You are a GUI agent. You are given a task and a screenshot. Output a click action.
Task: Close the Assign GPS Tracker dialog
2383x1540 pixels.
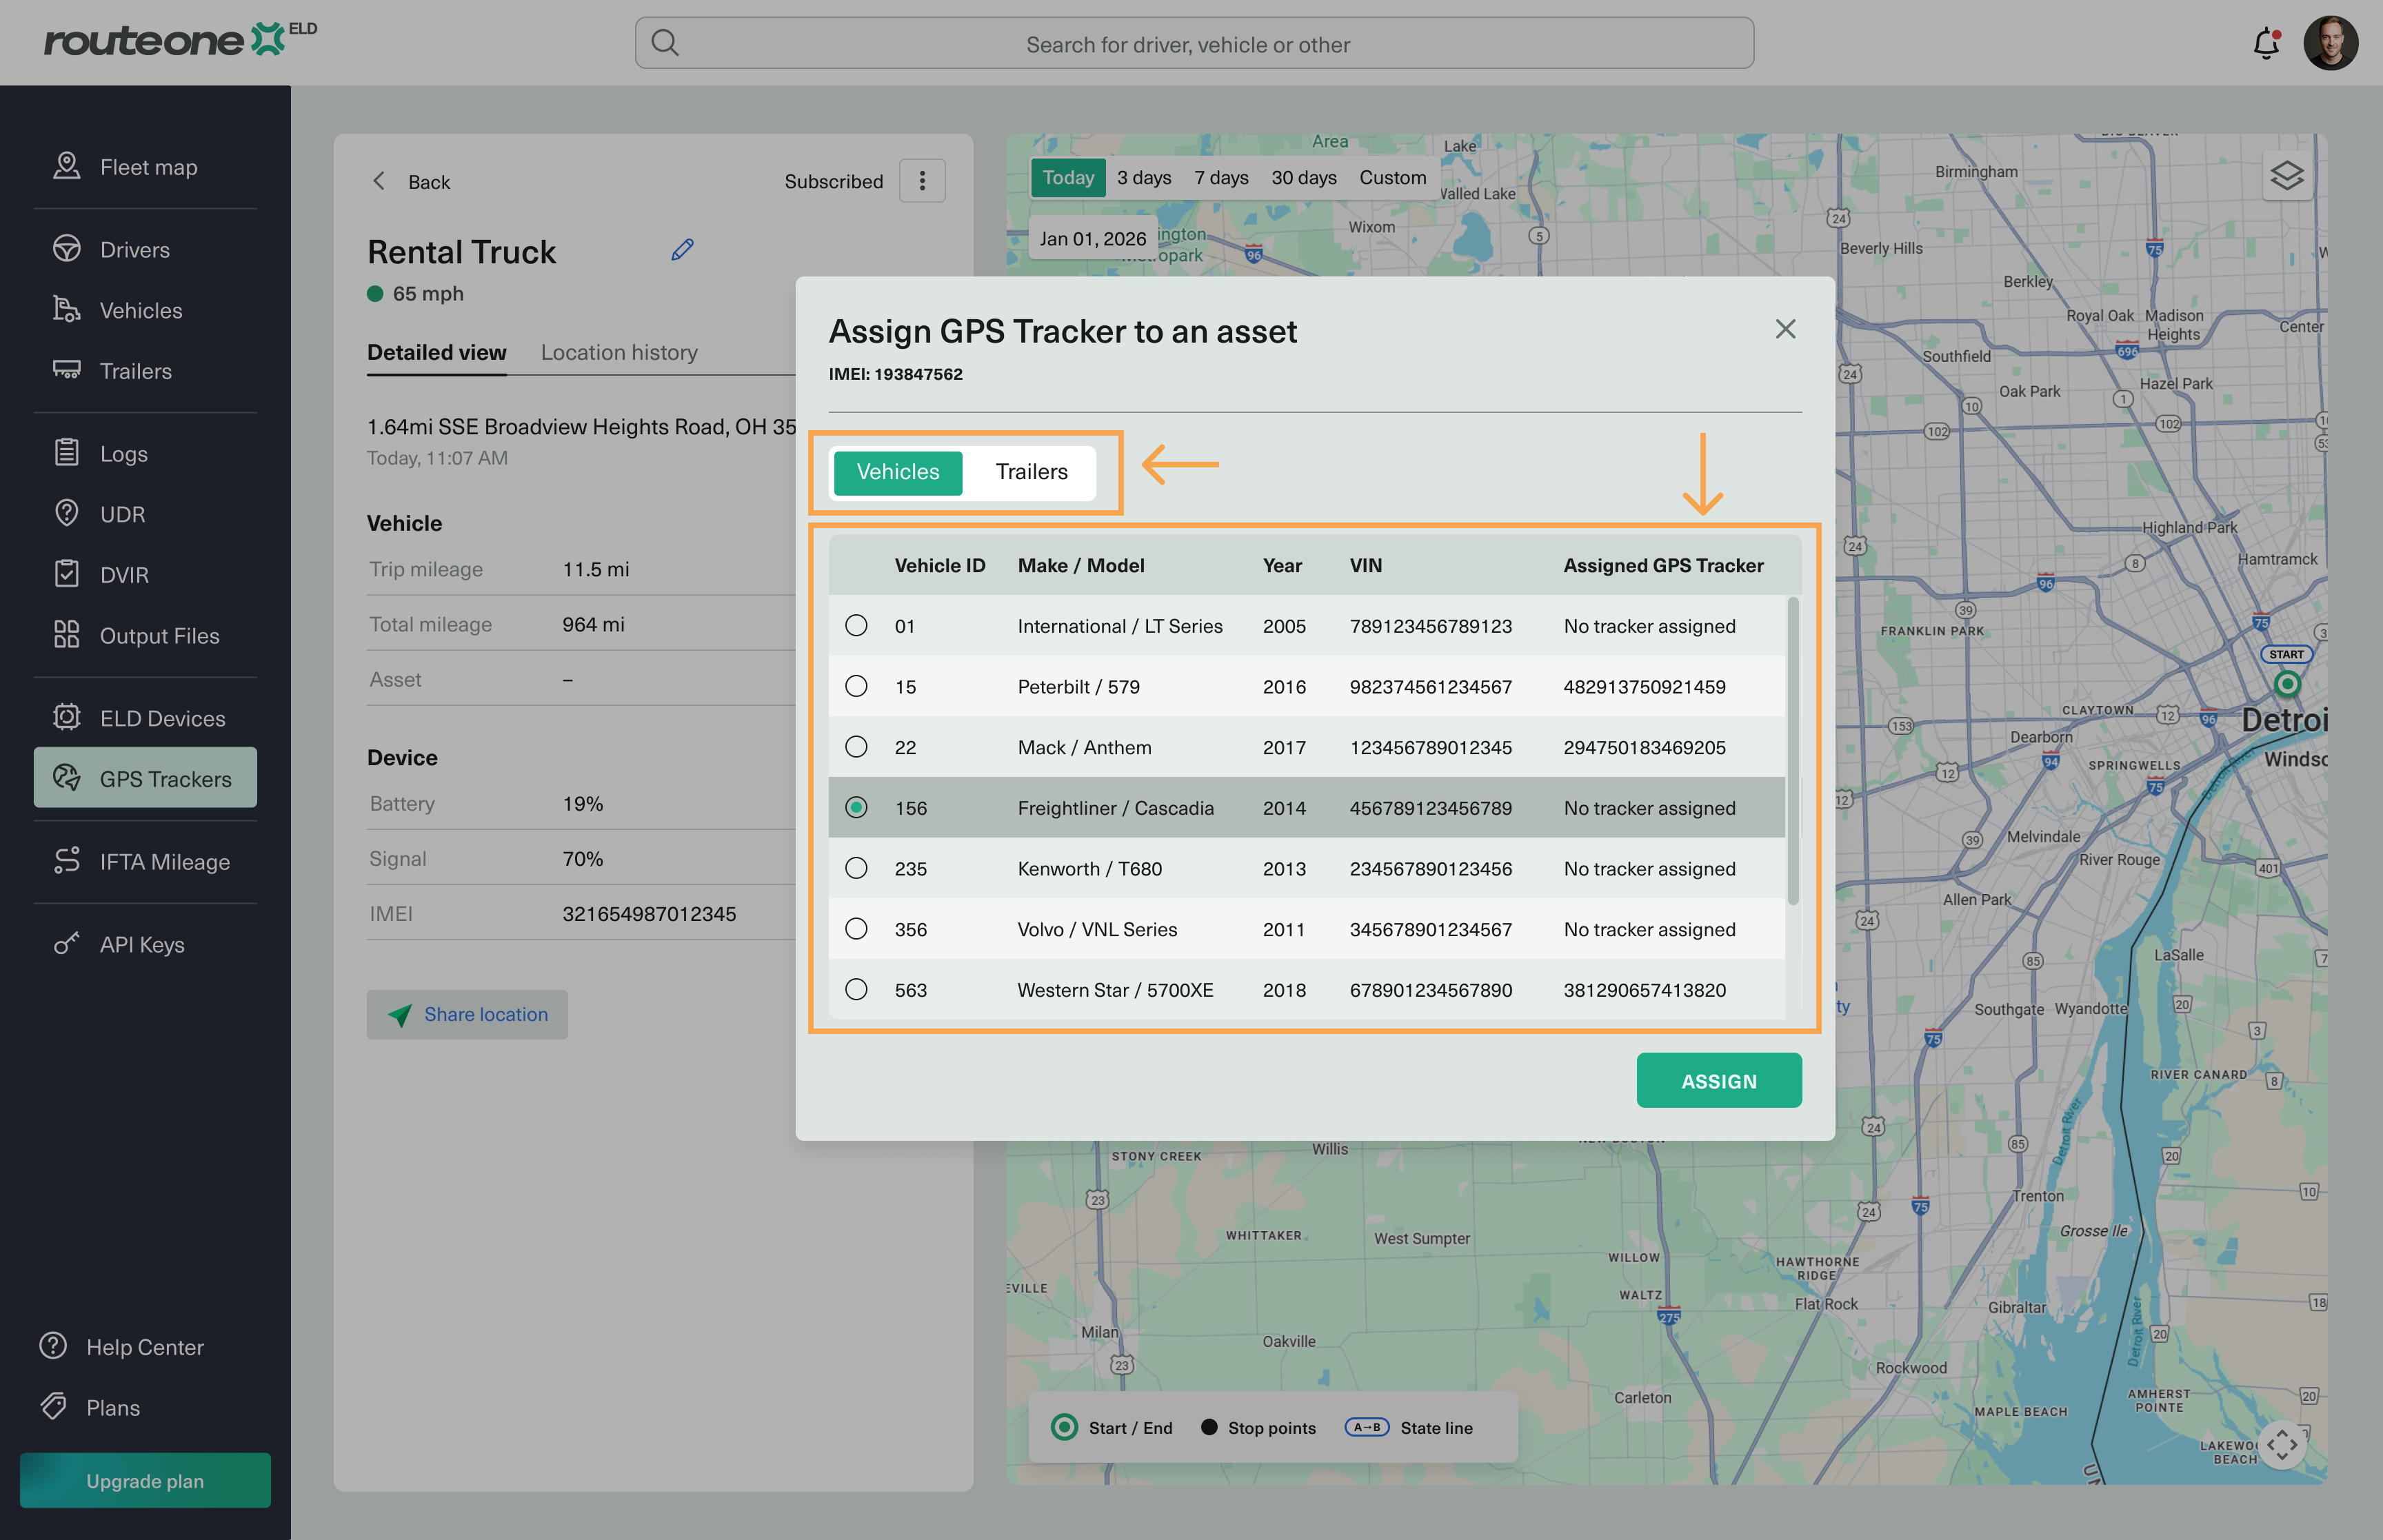click(1786, 329)
